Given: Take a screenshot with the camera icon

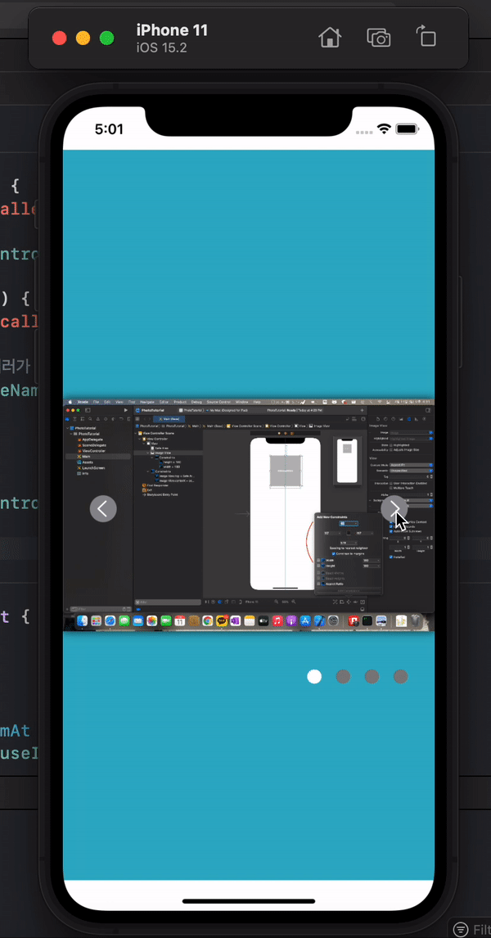Looking at the screenshot, I should pyautogui.click(x=379, y=38).
